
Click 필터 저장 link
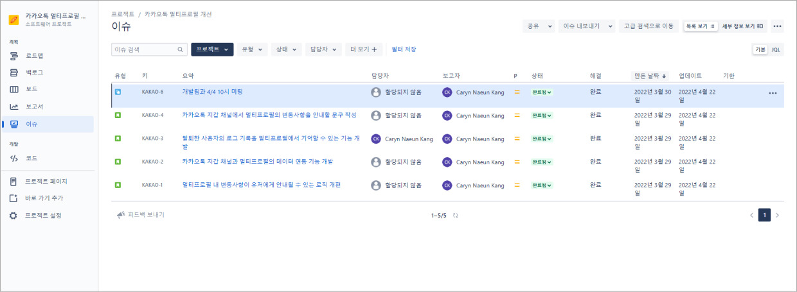(x=404, y=49)
